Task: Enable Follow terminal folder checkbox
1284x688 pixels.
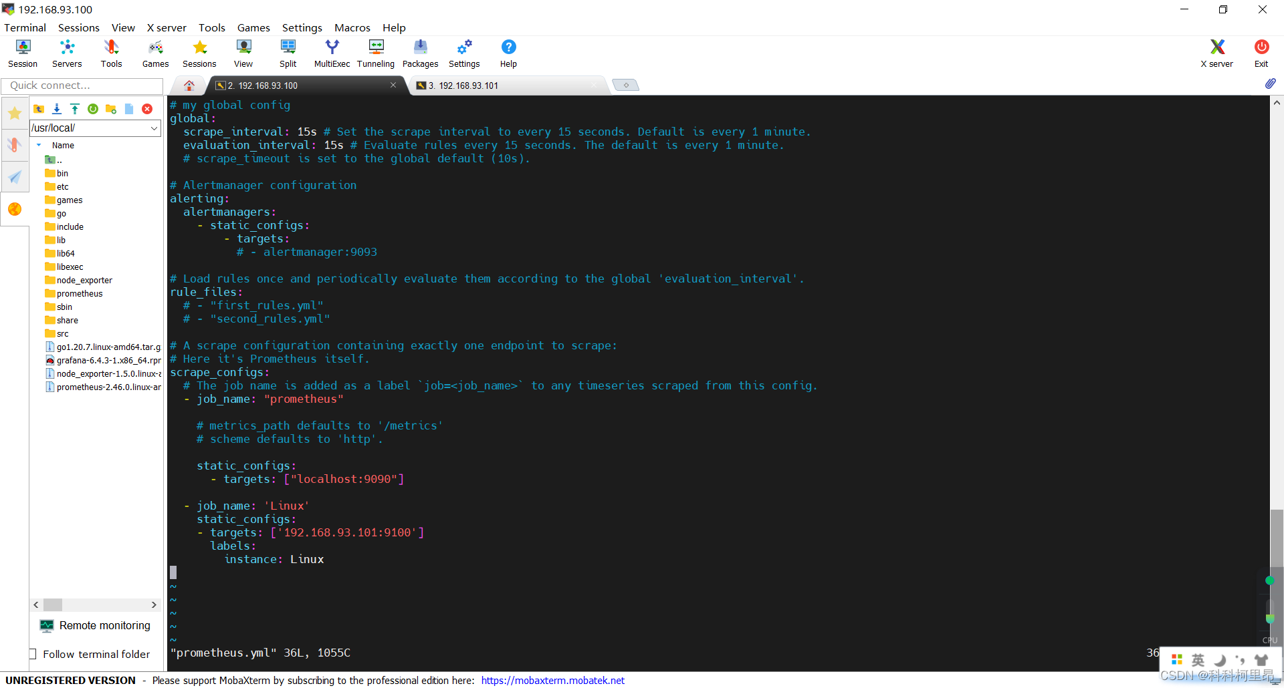Action: click(x=33, y=654)
